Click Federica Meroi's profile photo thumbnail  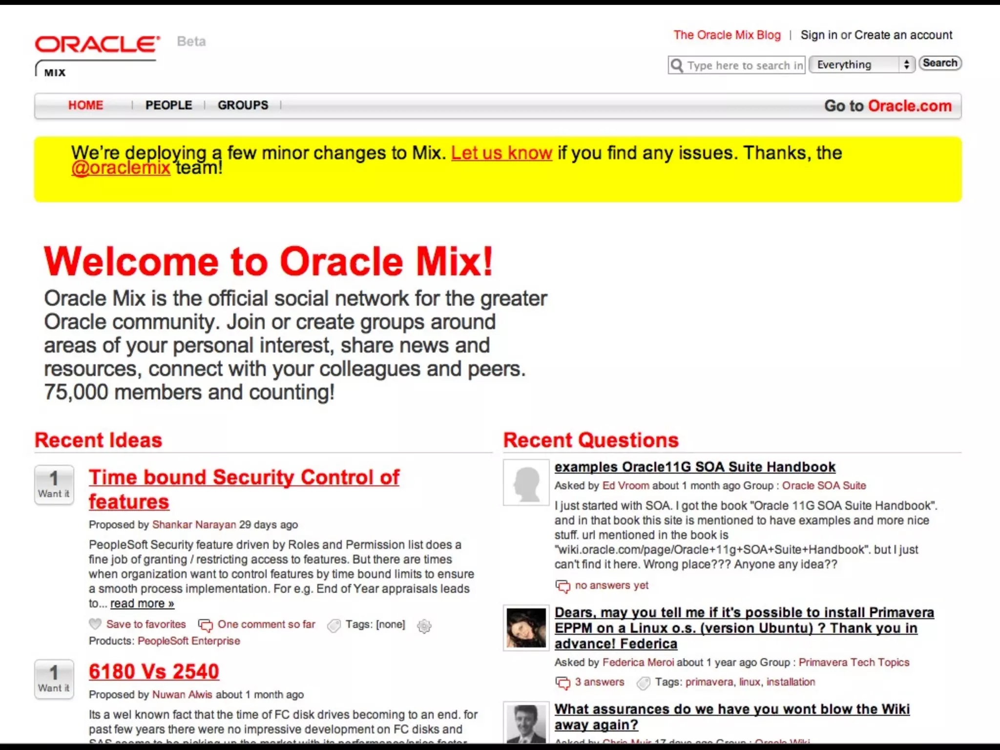[x=526, y=628]
